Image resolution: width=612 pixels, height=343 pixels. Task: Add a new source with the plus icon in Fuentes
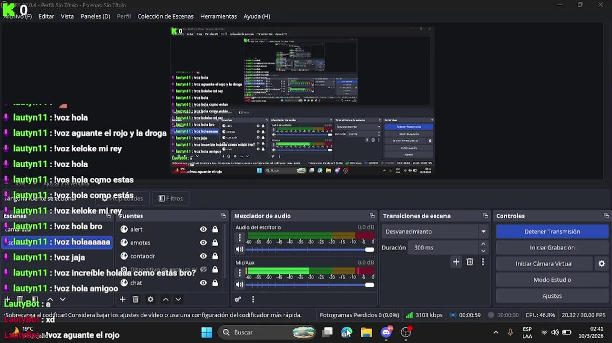click(x=122, y=299)
